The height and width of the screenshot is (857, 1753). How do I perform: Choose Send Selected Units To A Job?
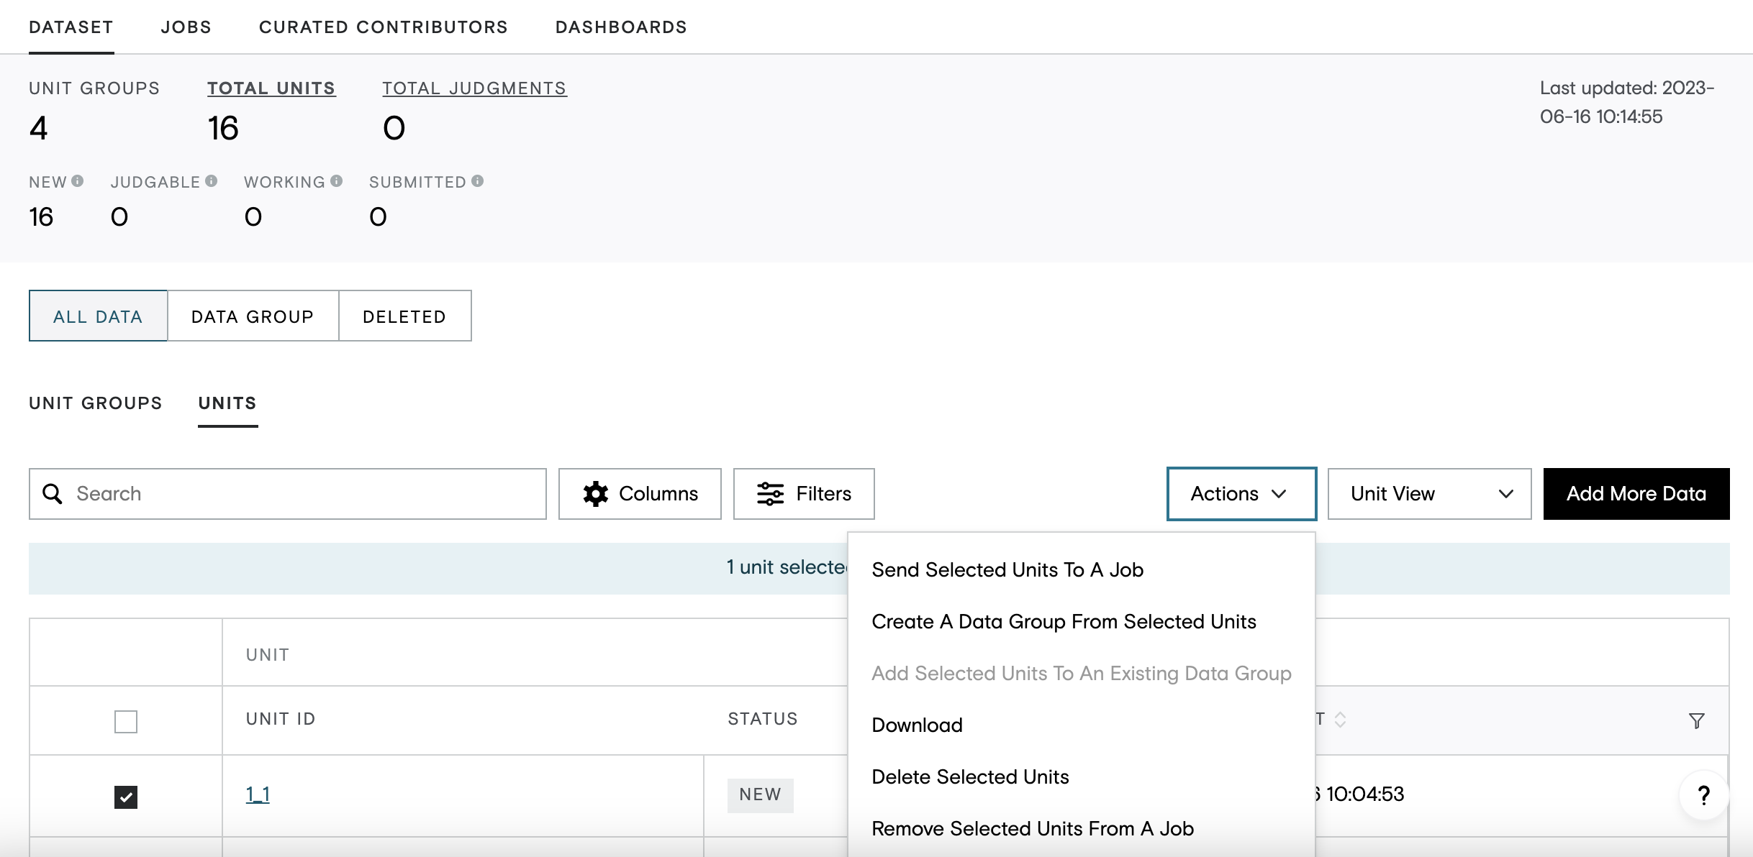(1007, 569)
